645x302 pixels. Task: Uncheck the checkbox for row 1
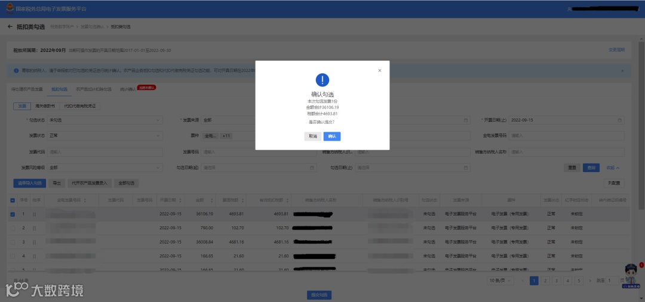click(x=13, y=214)
